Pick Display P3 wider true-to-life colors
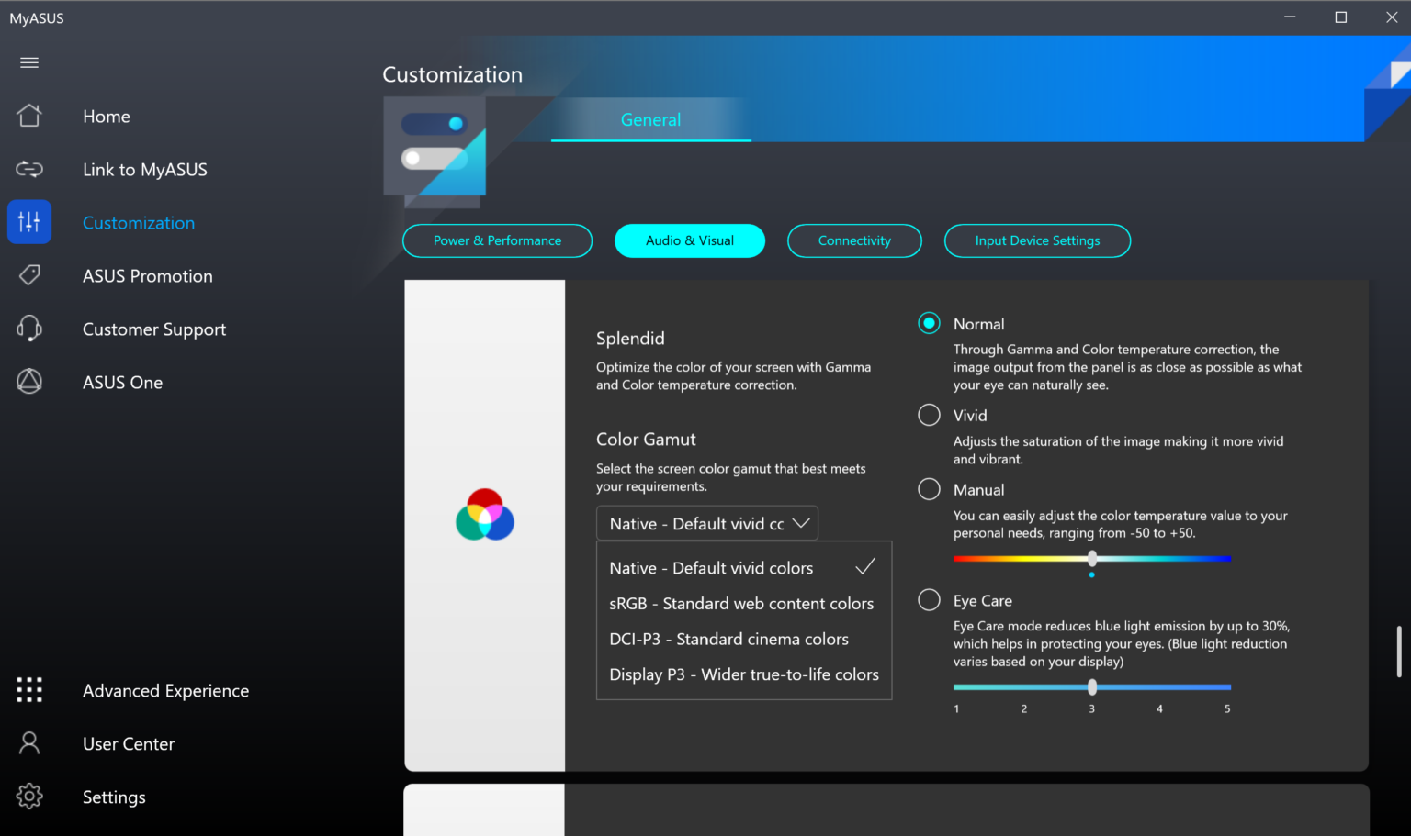1411x836 pixels. (743, 674)
